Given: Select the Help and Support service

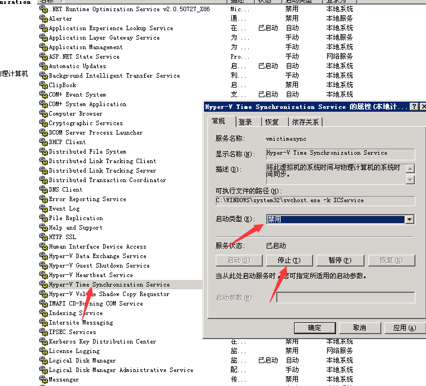Looking at the screenshot, I should point(76,227).
